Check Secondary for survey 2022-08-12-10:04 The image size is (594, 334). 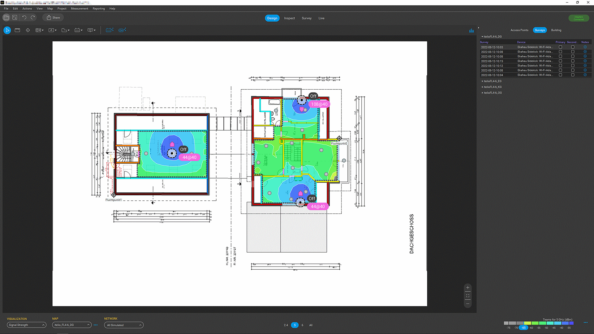click(573, 75)
